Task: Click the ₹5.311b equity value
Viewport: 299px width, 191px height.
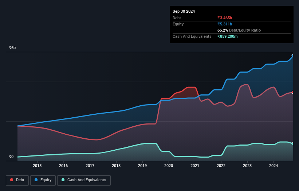Action: 225,24
